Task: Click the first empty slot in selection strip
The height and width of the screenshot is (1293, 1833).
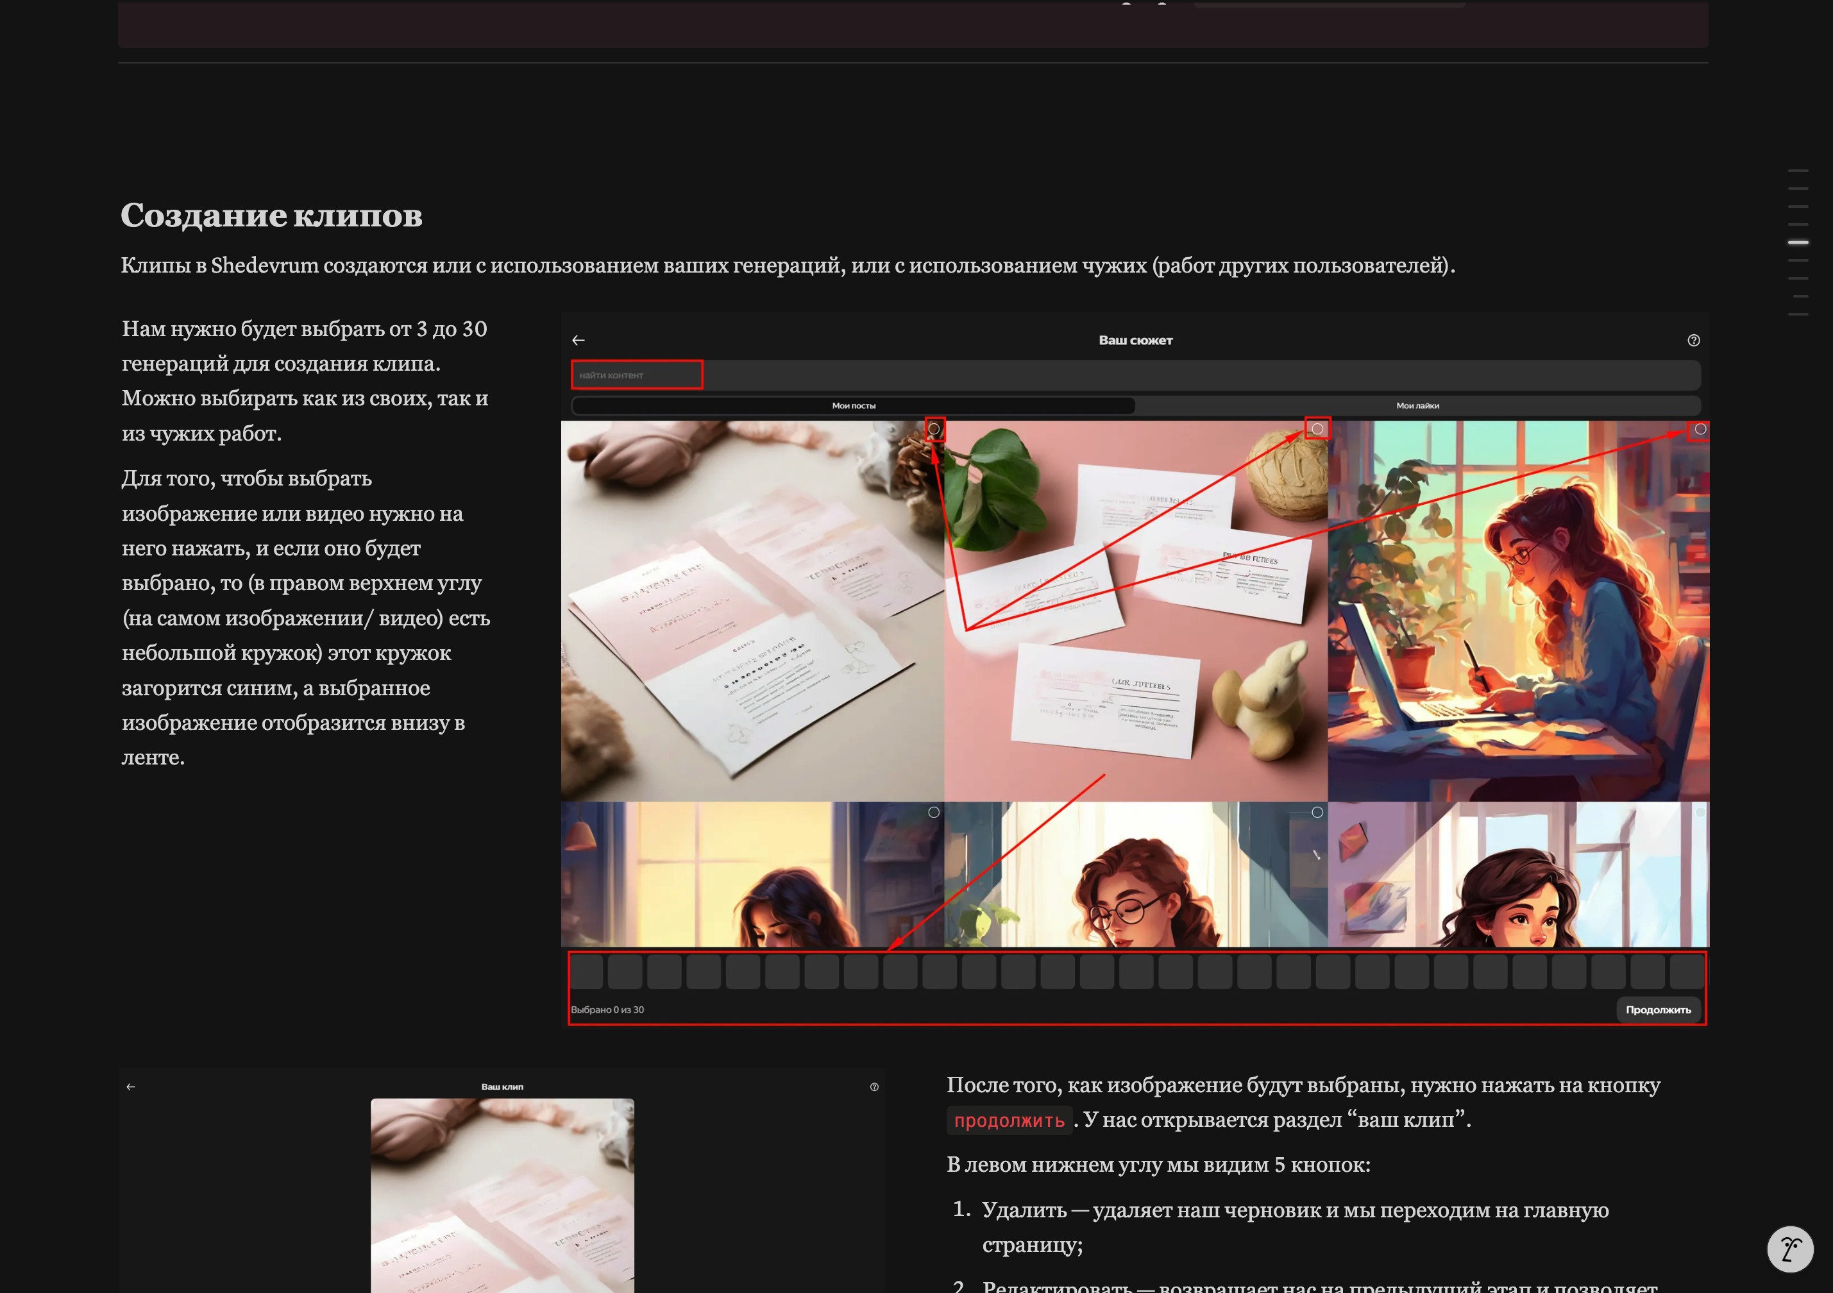Action: point(587,972)
